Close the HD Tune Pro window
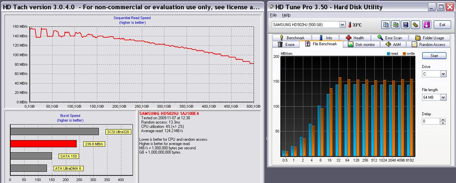This screenshot has width=456, height=183. point(449,7)
